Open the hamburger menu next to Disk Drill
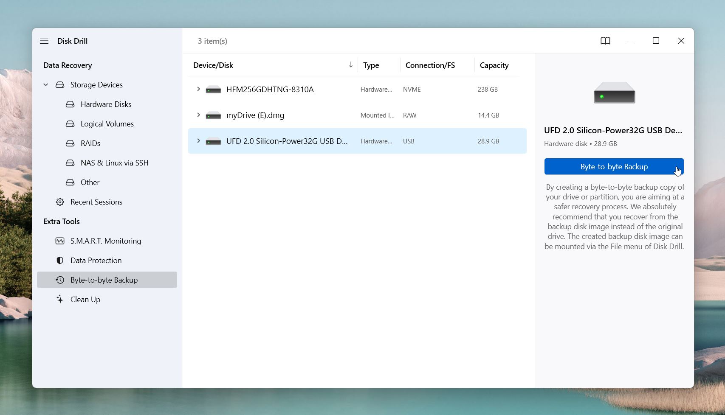This screenshot has width=725, height=415. coord(44,41)
